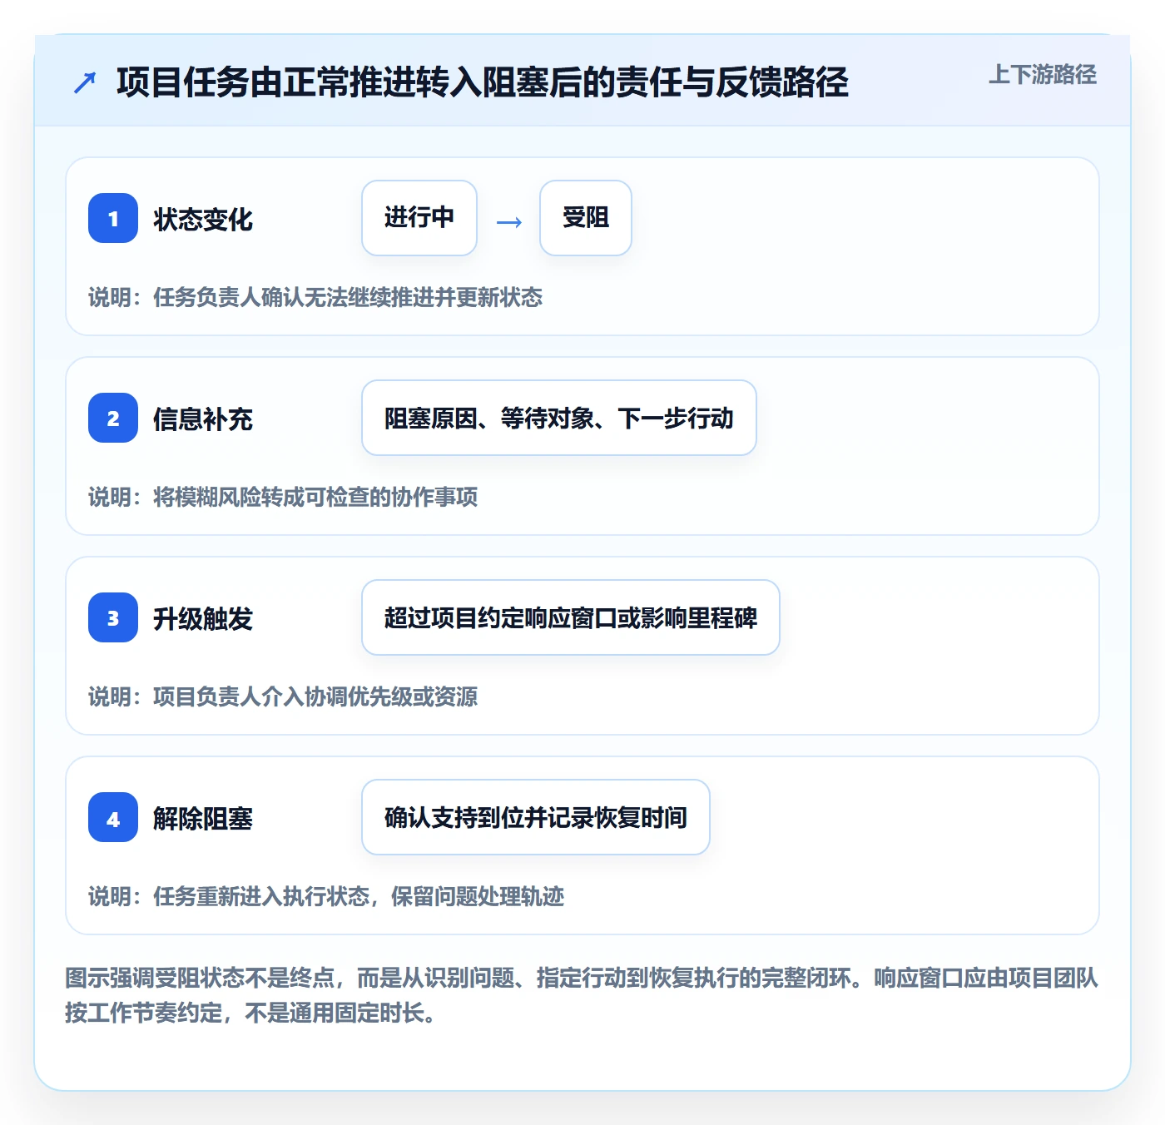Select the step 3 number badge
The height and width of the screenshot is (1125, 1165).
point(113,617)
